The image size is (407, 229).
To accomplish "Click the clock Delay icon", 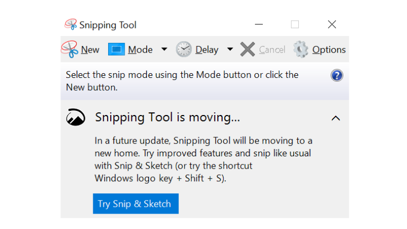I will [184, 49].
